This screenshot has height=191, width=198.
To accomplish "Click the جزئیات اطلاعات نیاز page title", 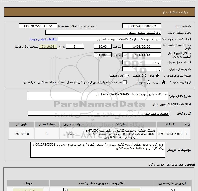I will click(175, 12).
